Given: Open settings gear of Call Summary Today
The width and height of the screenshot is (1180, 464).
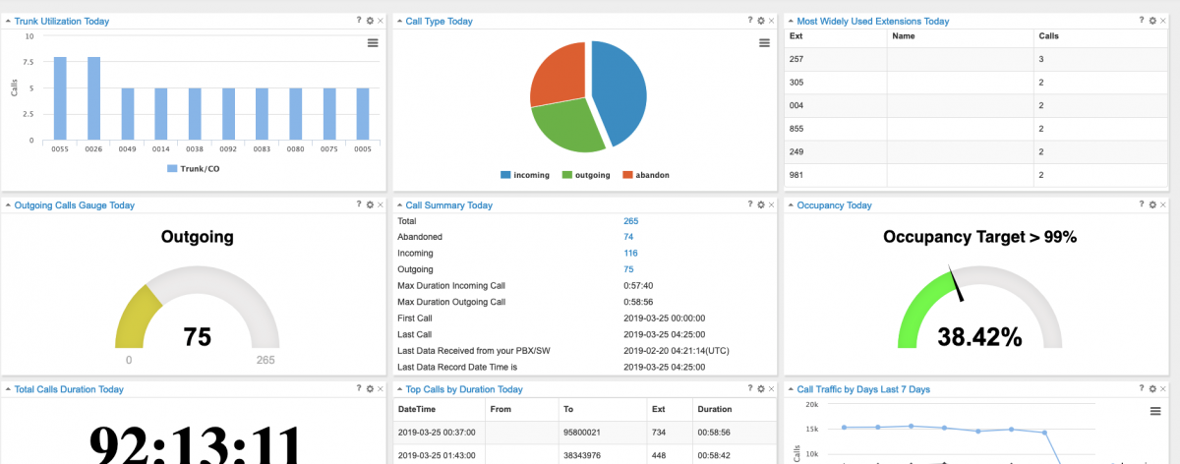Looking at the screenshot, I should coord(761,204).
